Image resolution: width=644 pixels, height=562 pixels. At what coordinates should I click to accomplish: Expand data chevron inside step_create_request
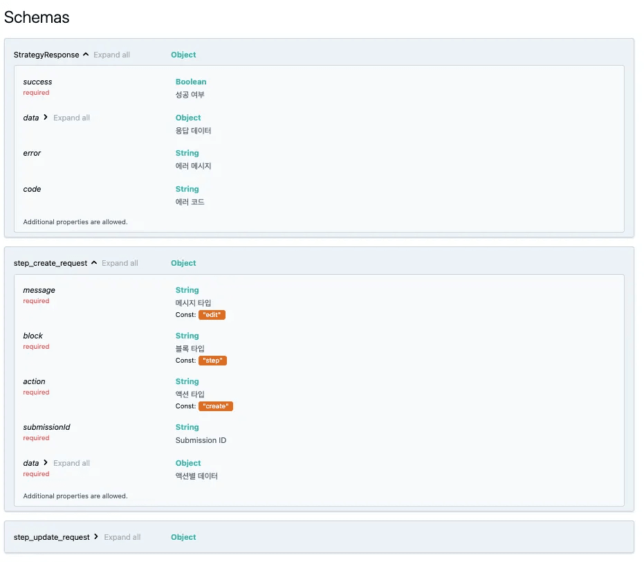(x=46, y=463)
